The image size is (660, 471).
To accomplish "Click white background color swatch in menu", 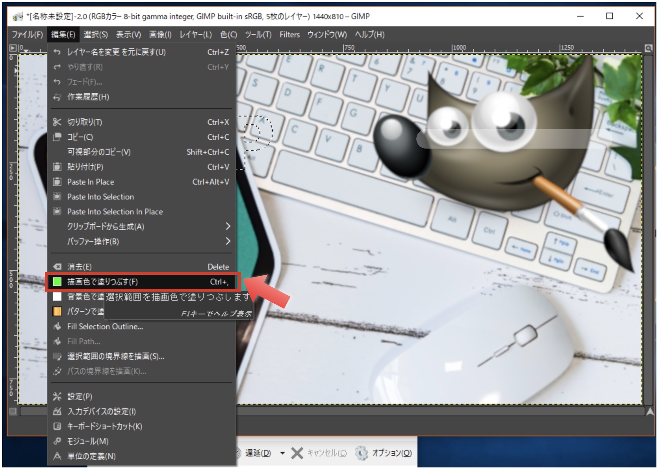I will tap(57, 296).
